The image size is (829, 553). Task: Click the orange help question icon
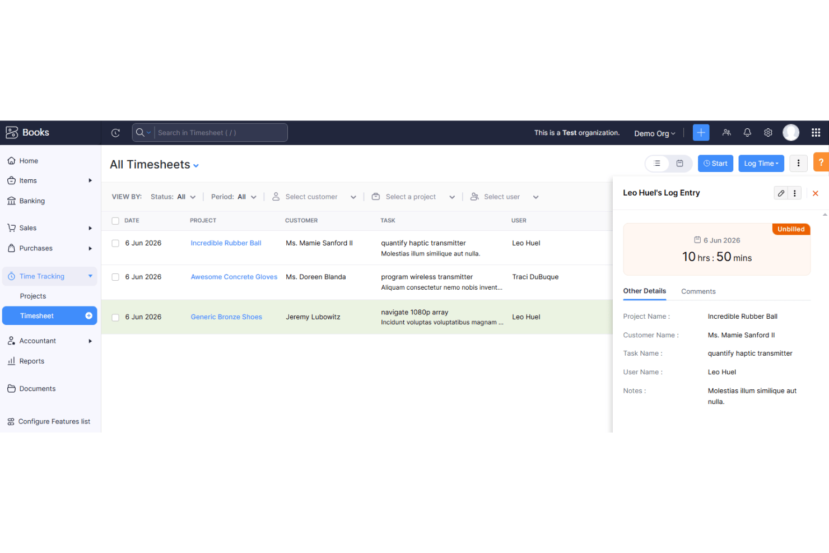pyautogui.click(x=821, y=162)
